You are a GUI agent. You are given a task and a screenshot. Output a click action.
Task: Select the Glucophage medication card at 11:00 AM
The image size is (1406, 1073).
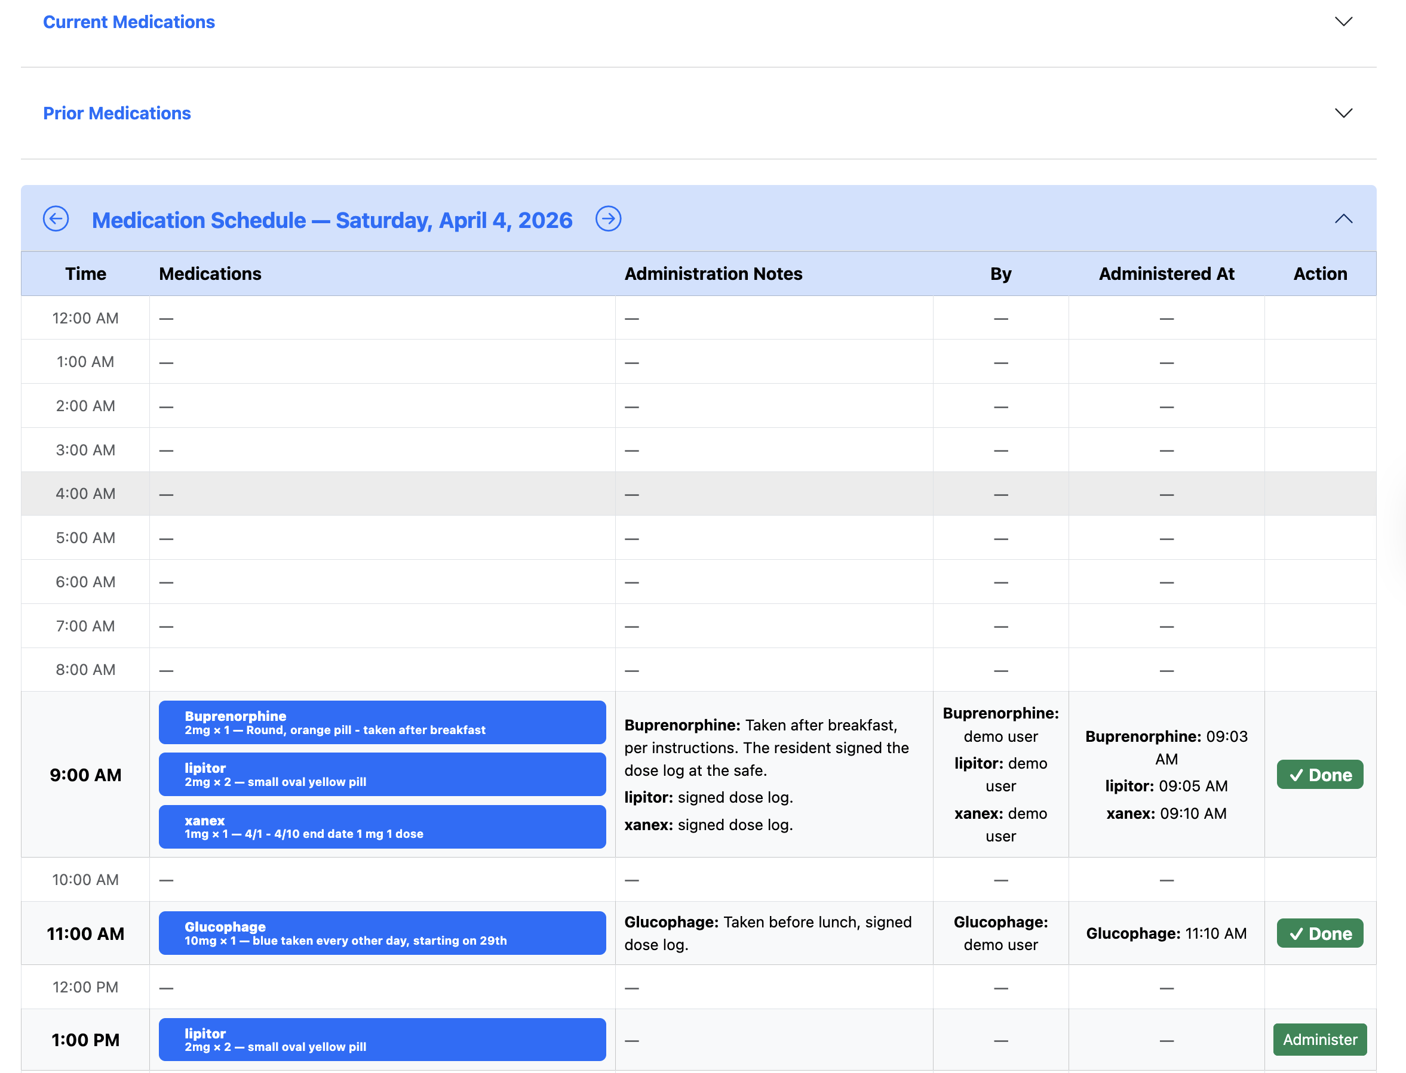(382, 933)
